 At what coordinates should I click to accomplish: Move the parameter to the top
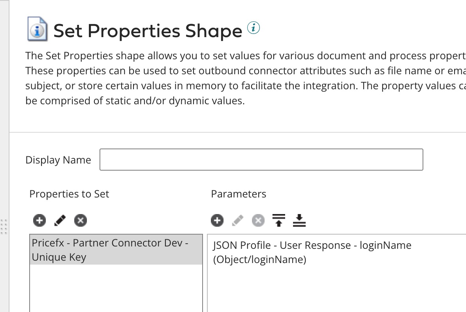point(279,220)
